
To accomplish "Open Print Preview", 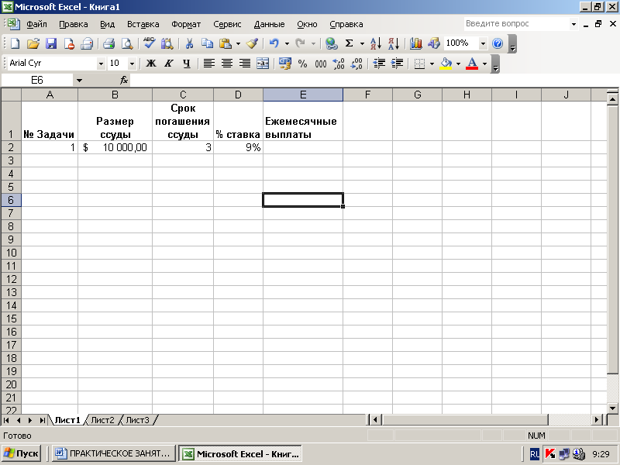I will click(127, 43).
